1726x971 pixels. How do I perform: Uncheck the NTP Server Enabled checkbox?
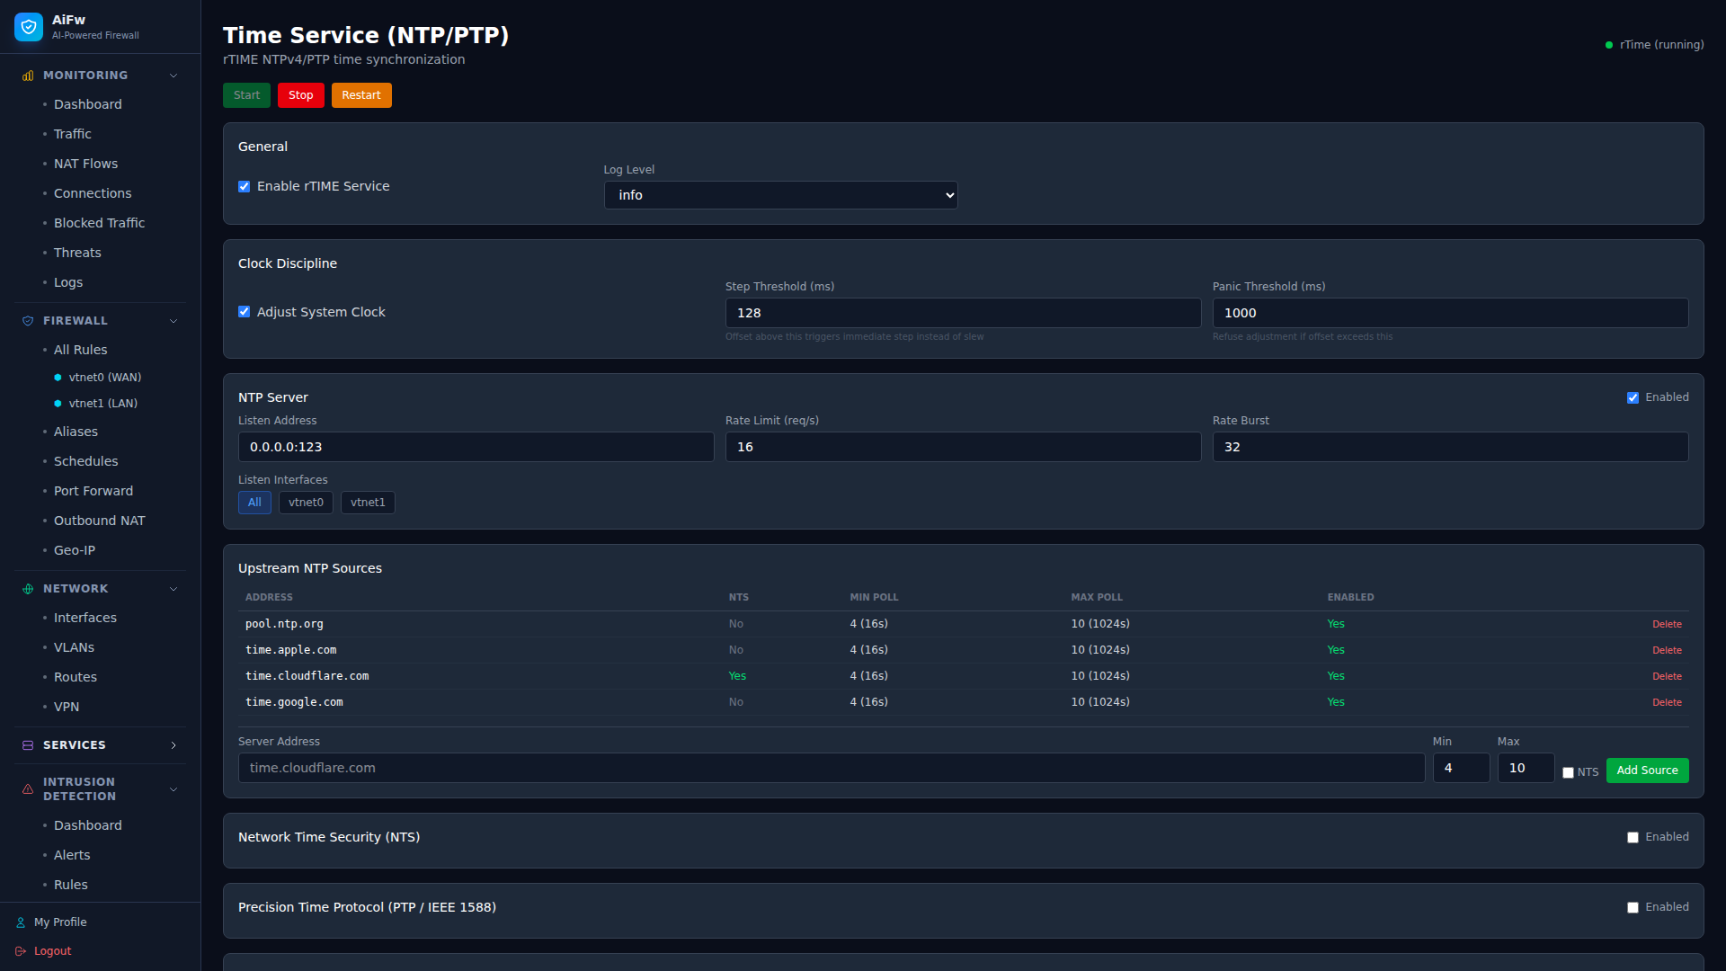pyautogui.click(x=1633, y=397)
